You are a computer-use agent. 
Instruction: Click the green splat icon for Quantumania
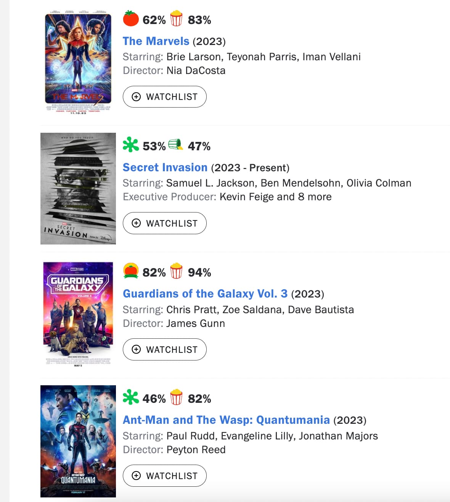[x=131, y=397]
